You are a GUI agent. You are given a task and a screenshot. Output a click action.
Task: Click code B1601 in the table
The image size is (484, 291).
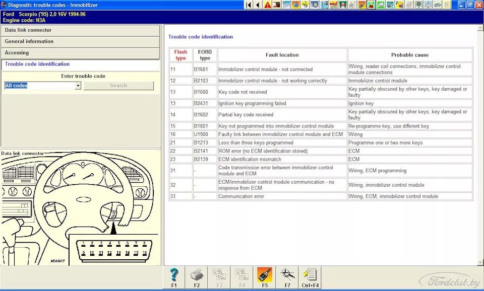[x=201, y=126]
